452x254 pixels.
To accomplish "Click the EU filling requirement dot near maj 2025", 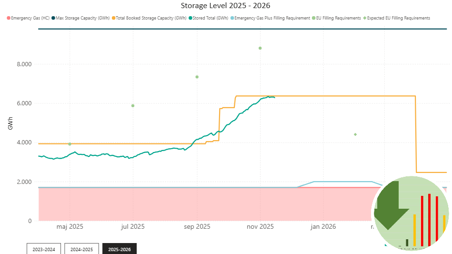I will [x=70, y=144].
